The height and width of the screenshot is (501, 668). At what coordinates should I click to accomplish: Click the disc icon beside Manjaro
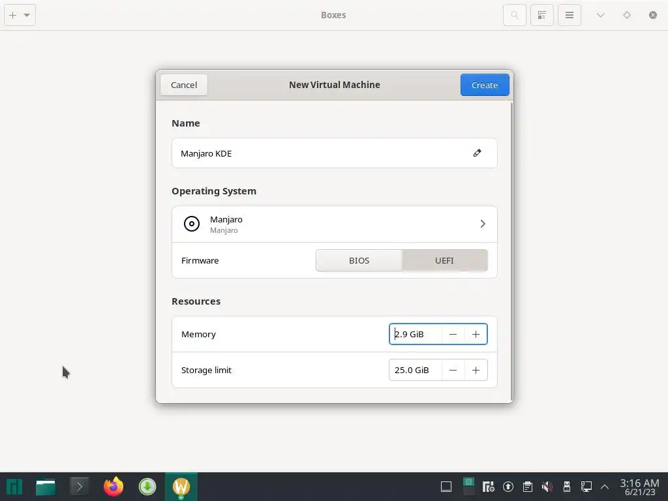pyautogui.click(x=192, y=224)
